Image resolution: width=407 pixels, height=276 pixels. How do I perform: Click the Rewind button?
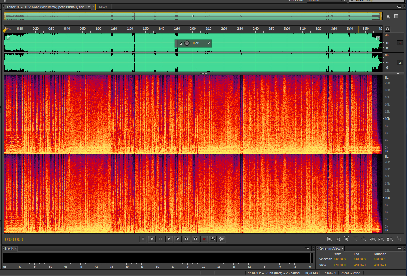[178, 239]
